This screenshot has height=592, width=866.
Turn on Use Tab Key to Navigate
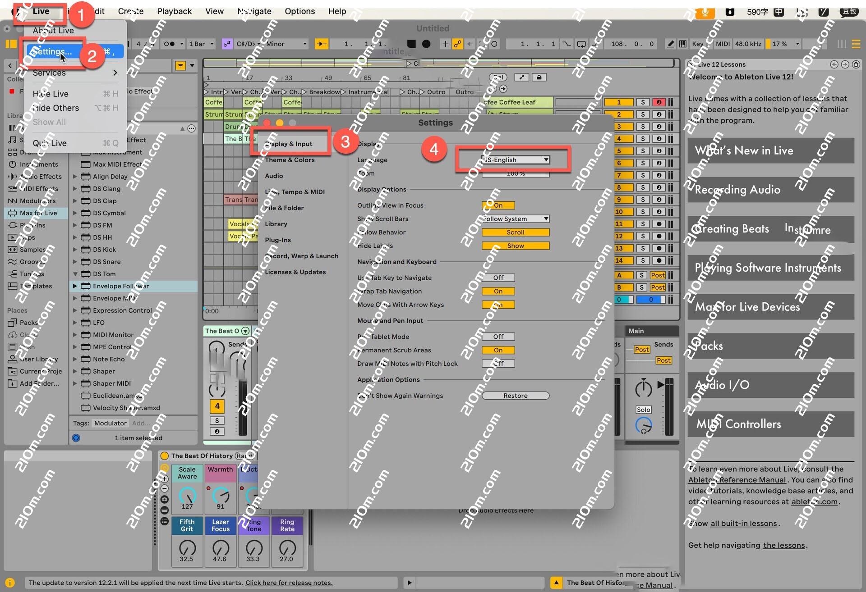498,278
